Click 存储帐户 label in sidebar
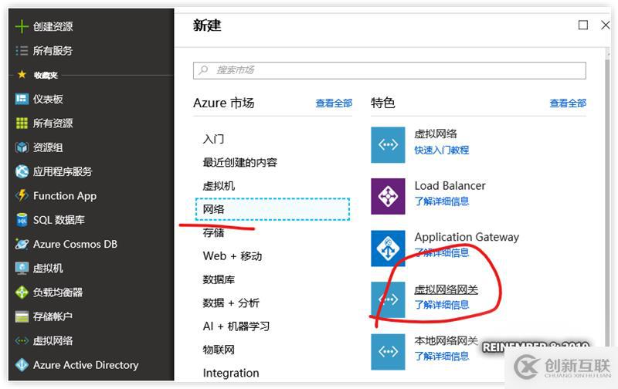 [x=53, y=316]
